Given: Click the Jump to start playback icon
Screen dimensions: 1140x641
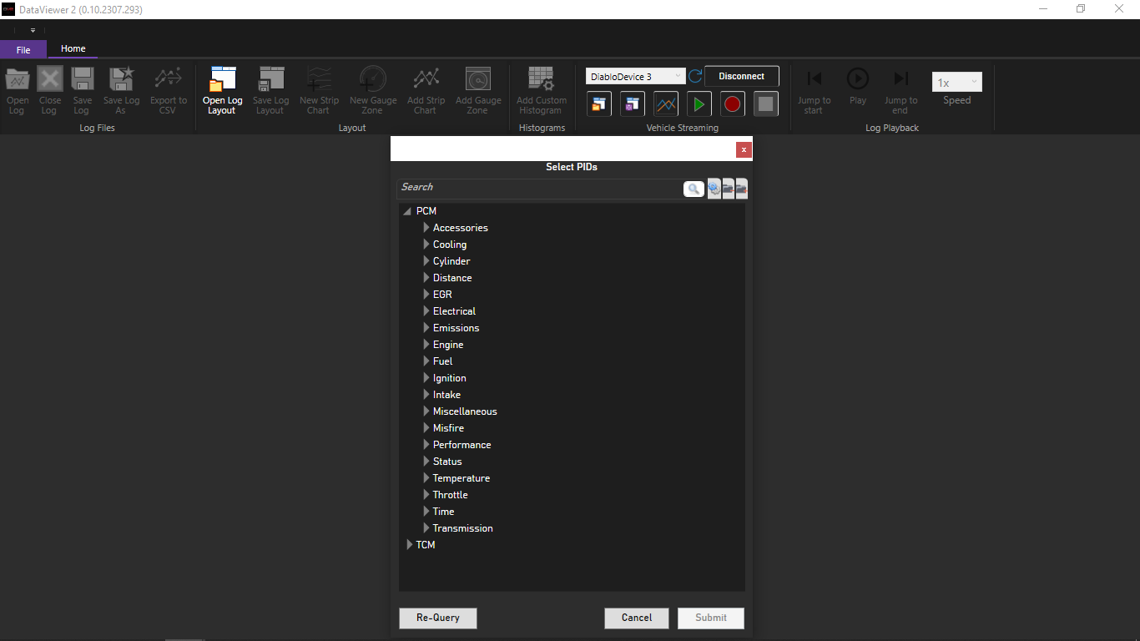Looking at the screenshot, I should pos(815,78).
